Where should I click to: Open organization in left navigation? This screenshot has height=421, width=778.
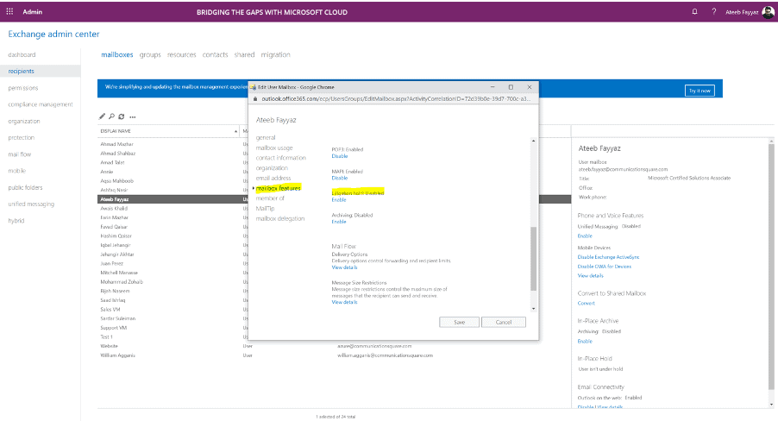(24, 121)
